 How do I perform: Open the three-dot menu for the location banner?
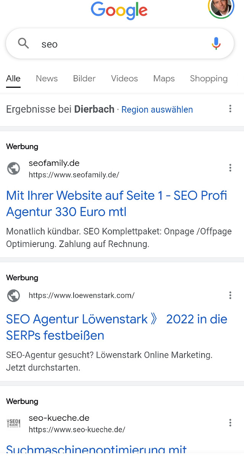pos(230,109)
